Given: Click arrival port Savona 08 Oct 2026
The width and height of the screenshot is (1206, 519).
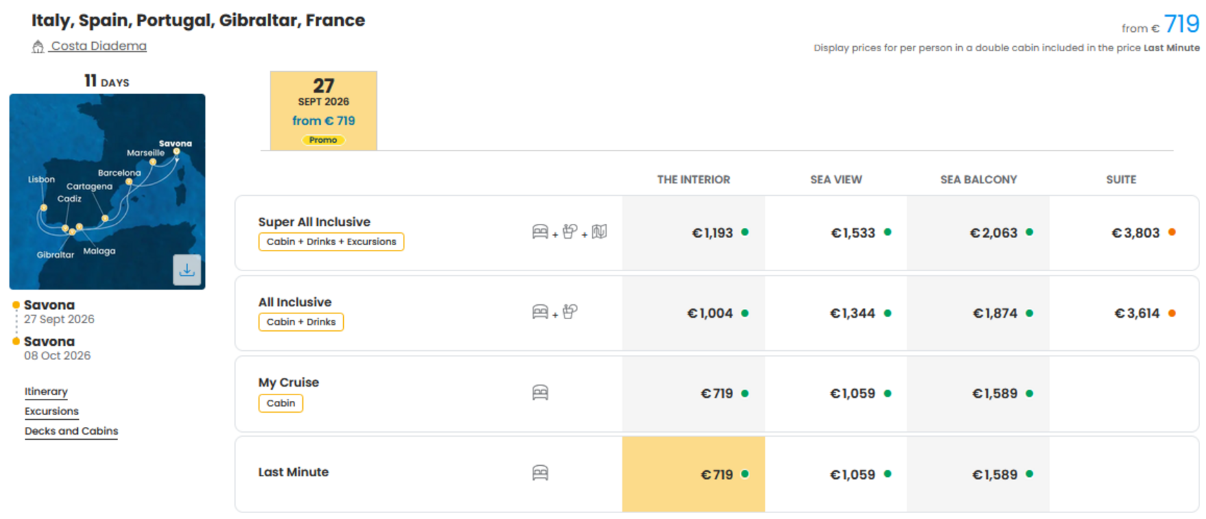Looking at the screenshot, I should (57, 348).
